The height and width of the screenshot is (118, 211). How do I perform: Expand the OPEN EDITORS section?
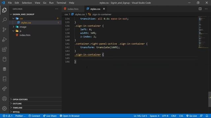click(35, 99)
